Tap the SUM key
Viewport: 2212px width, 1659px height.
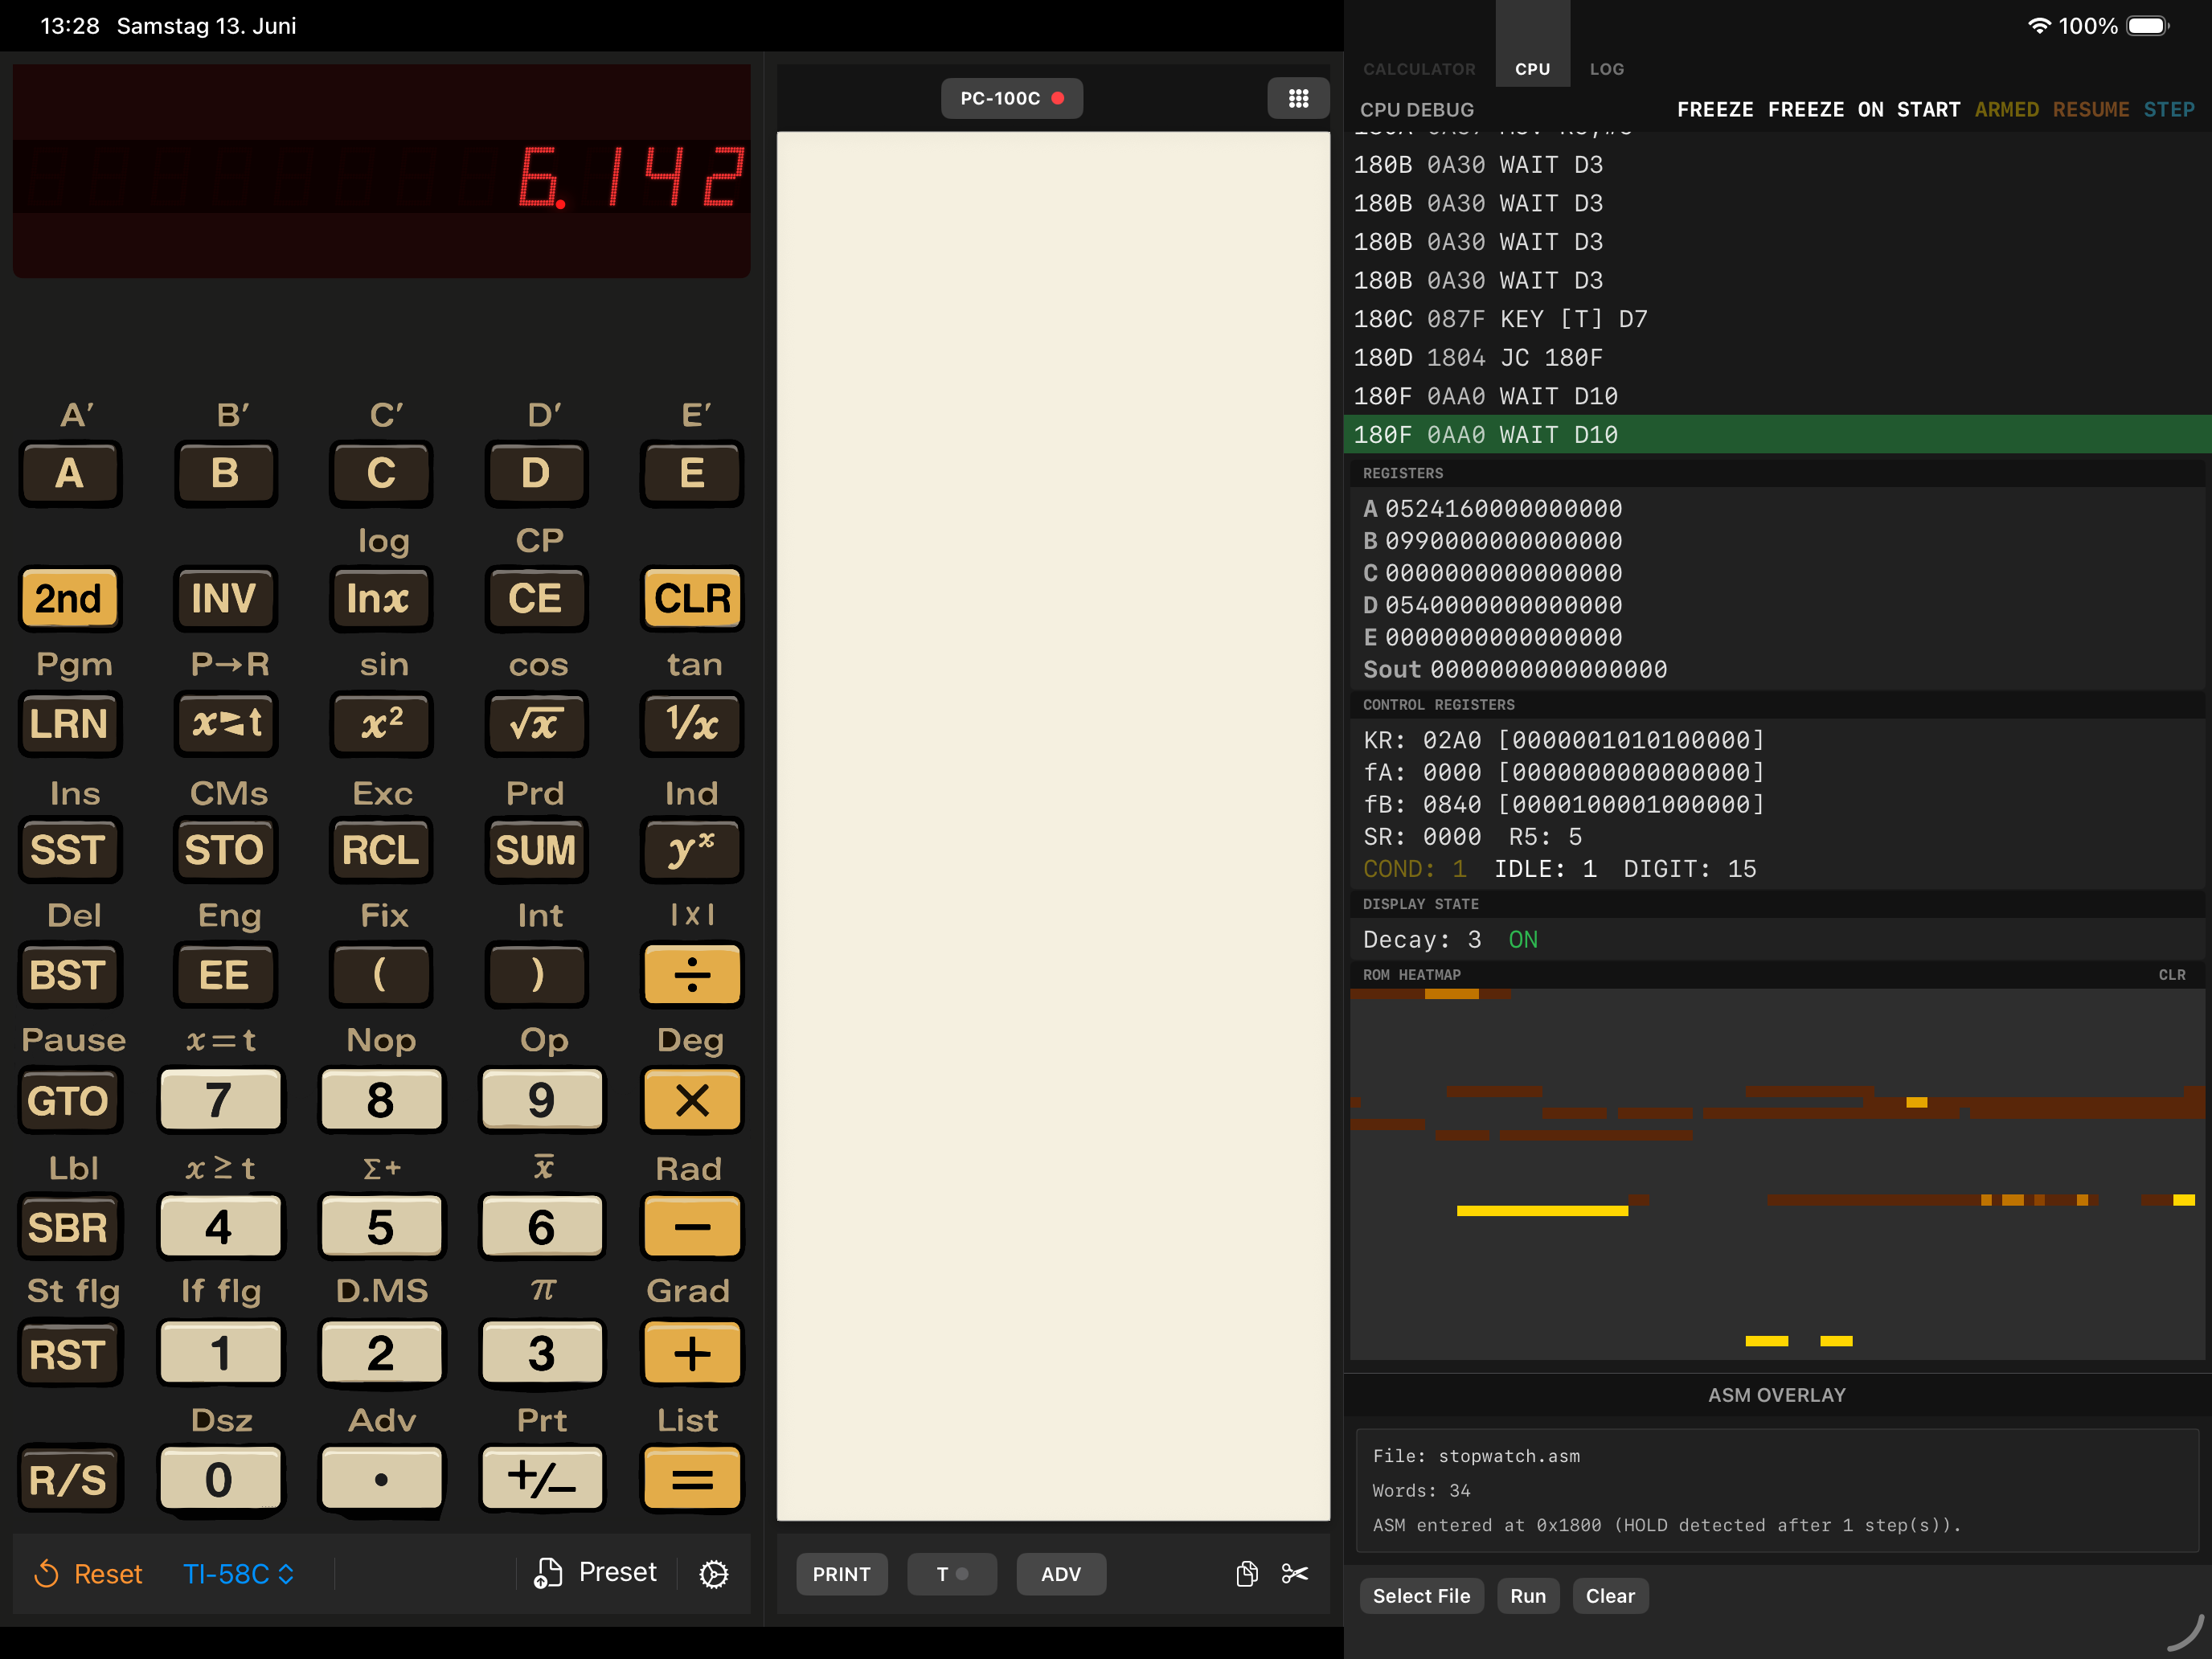point(536,850)
